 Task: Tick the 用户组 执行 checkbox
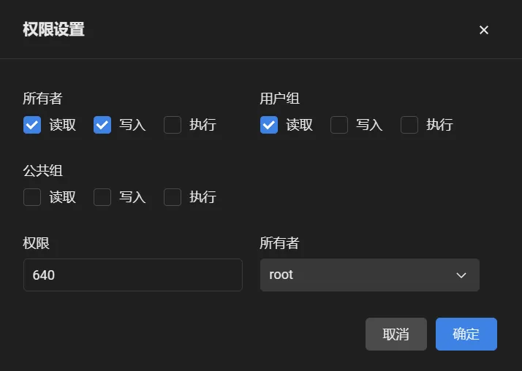tap(409, 125)
